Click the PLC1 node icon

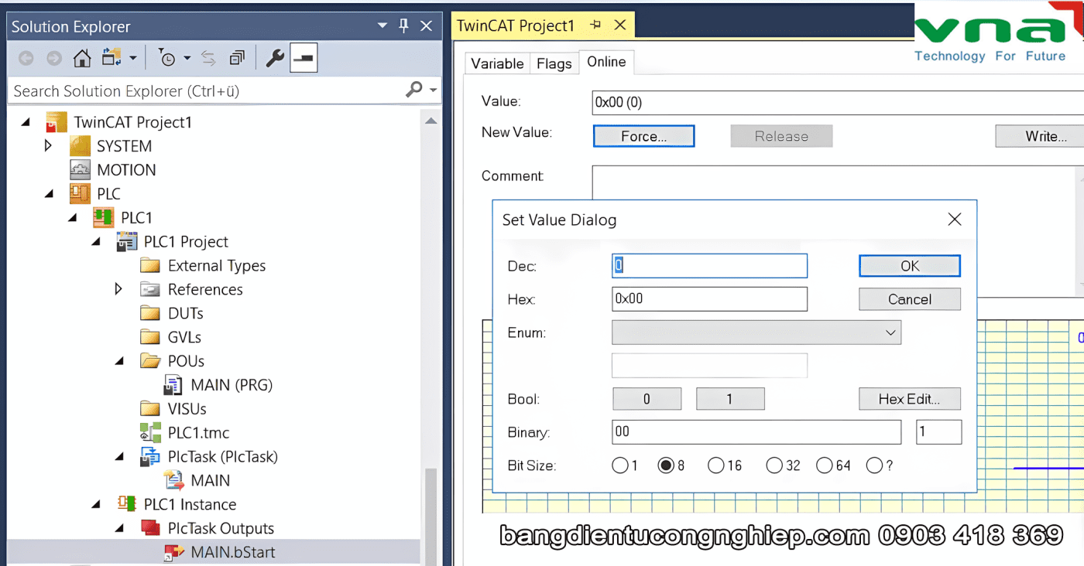click(x=104, y=218)
